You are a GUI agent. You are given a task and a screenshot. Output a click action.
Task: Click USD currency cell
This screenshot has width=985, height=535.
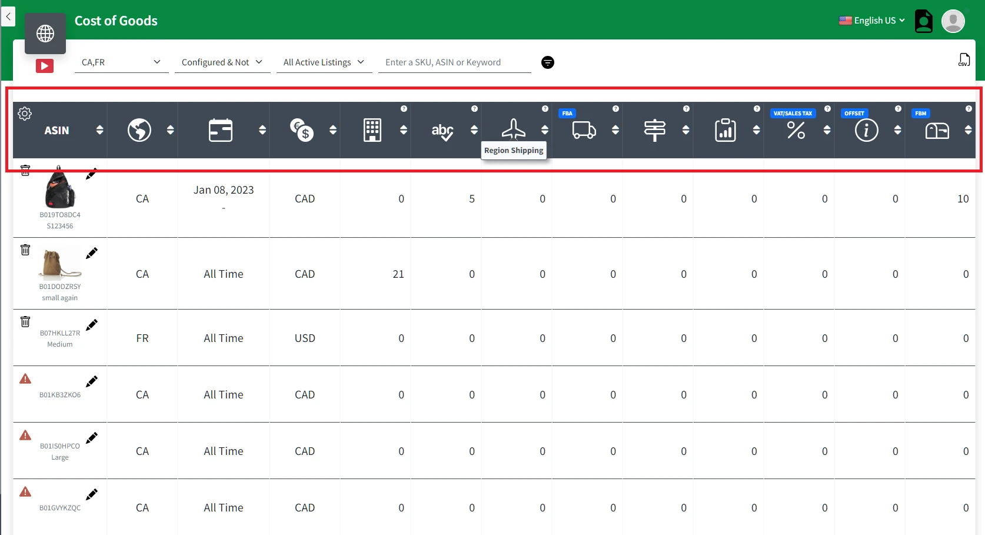point(305,338)
